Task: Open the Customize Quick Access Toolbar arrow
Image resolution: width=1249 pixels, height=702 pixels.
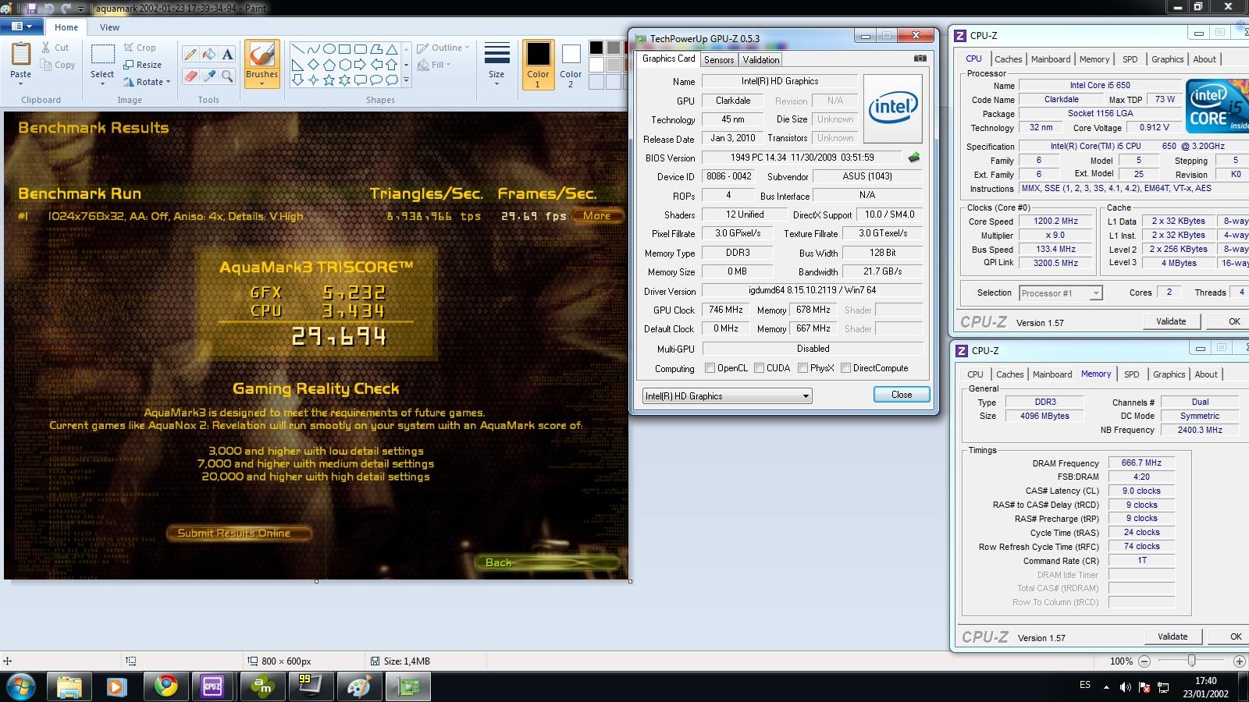Action: (x=81, y=9)
